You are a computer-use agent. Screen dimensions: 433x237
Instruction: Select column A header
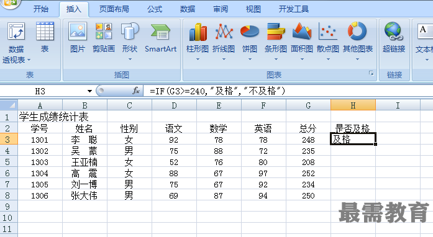point(40,105)
